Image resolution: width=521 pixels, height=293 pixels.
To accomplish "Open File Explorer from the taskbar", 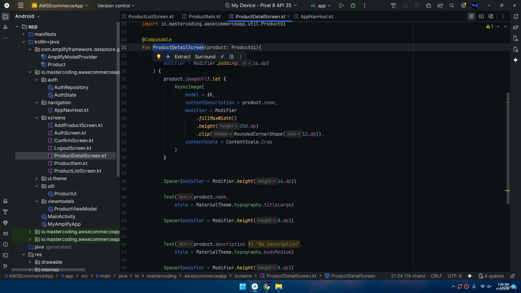I will [x=279, y=286].
